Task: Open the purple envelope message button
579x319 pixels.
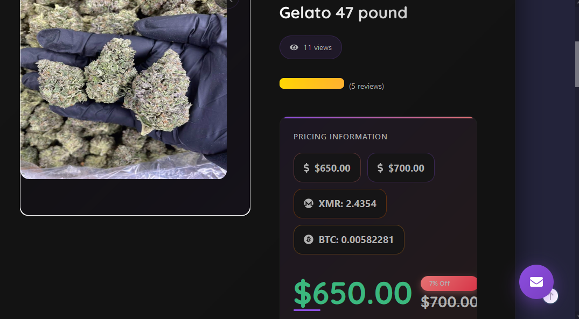Action: (536, 282)
